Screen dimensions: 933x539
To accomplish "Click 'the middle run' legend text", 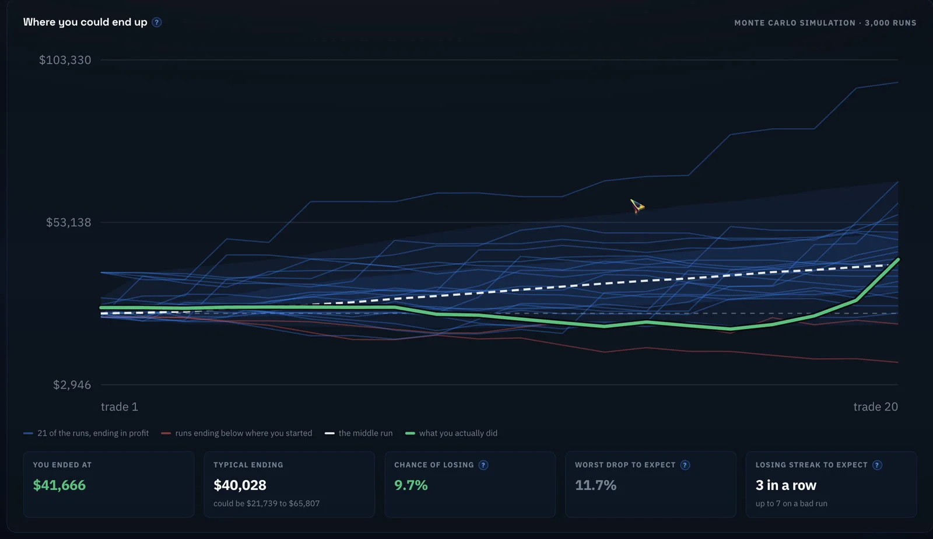I will point(366,433).
